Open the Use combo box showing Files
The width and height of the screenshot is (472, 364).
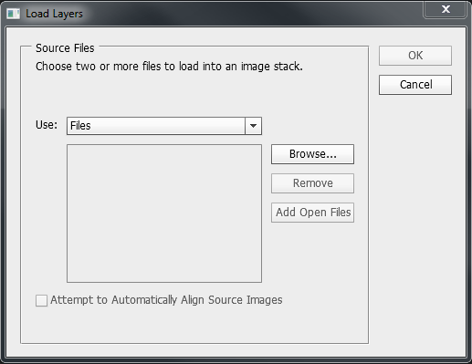click(x=164, y=126)
